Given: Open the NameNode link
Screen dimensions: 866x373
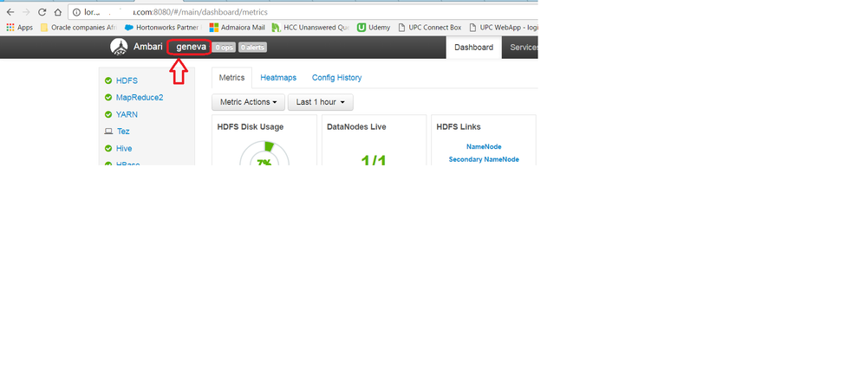Looking at the screenshot, I should pos(484,147).
